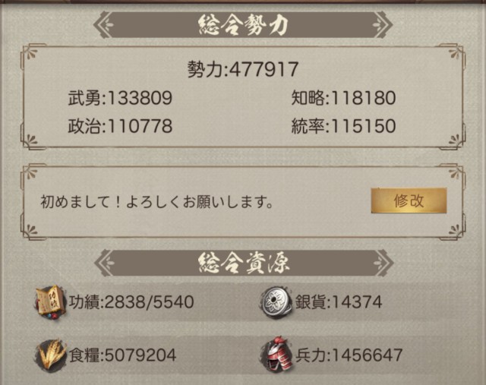Select the 総合勢力 header banner
This screenshot has width=486, height=385.
pos(243,25)
